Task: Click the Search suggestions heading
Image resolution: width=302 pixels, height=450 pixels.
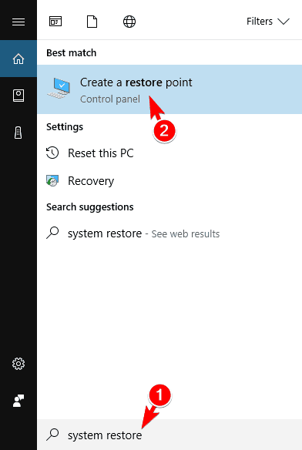Action: [x=90, y=207]
